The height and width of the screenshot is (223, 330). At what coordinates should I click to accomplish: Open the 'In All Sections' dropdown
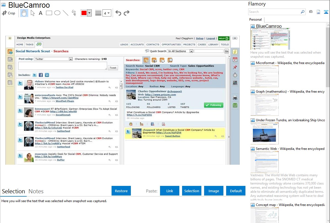coord(180,51)
